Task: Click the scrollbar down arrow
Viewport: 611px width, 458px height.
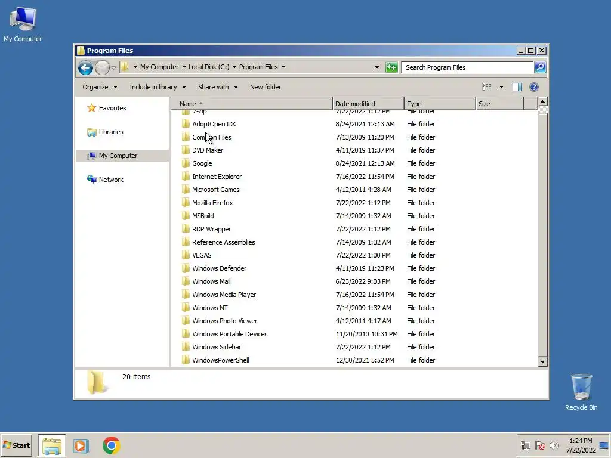Action: click(x=542, y=362)
